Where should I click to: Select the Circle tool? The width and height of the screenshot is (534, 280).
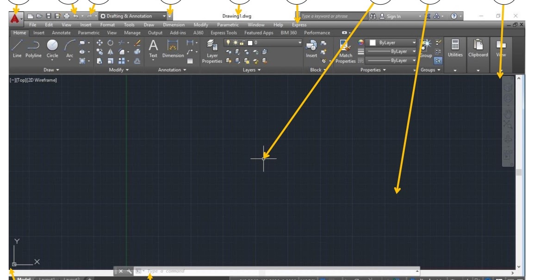tap(52, 46)
